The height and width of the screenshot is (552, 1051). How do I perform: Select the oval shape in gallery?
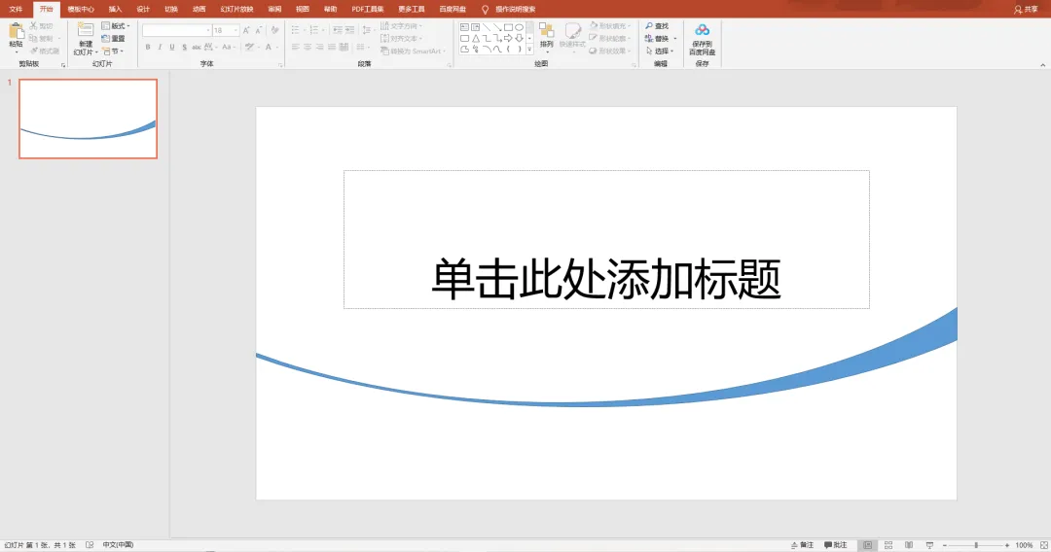[x=520, y=27]
